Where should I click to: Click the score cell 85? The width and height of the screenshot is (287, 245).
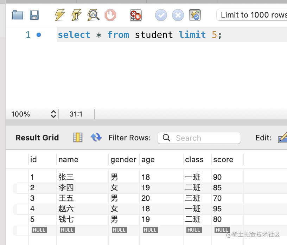(x=217, y=188)
